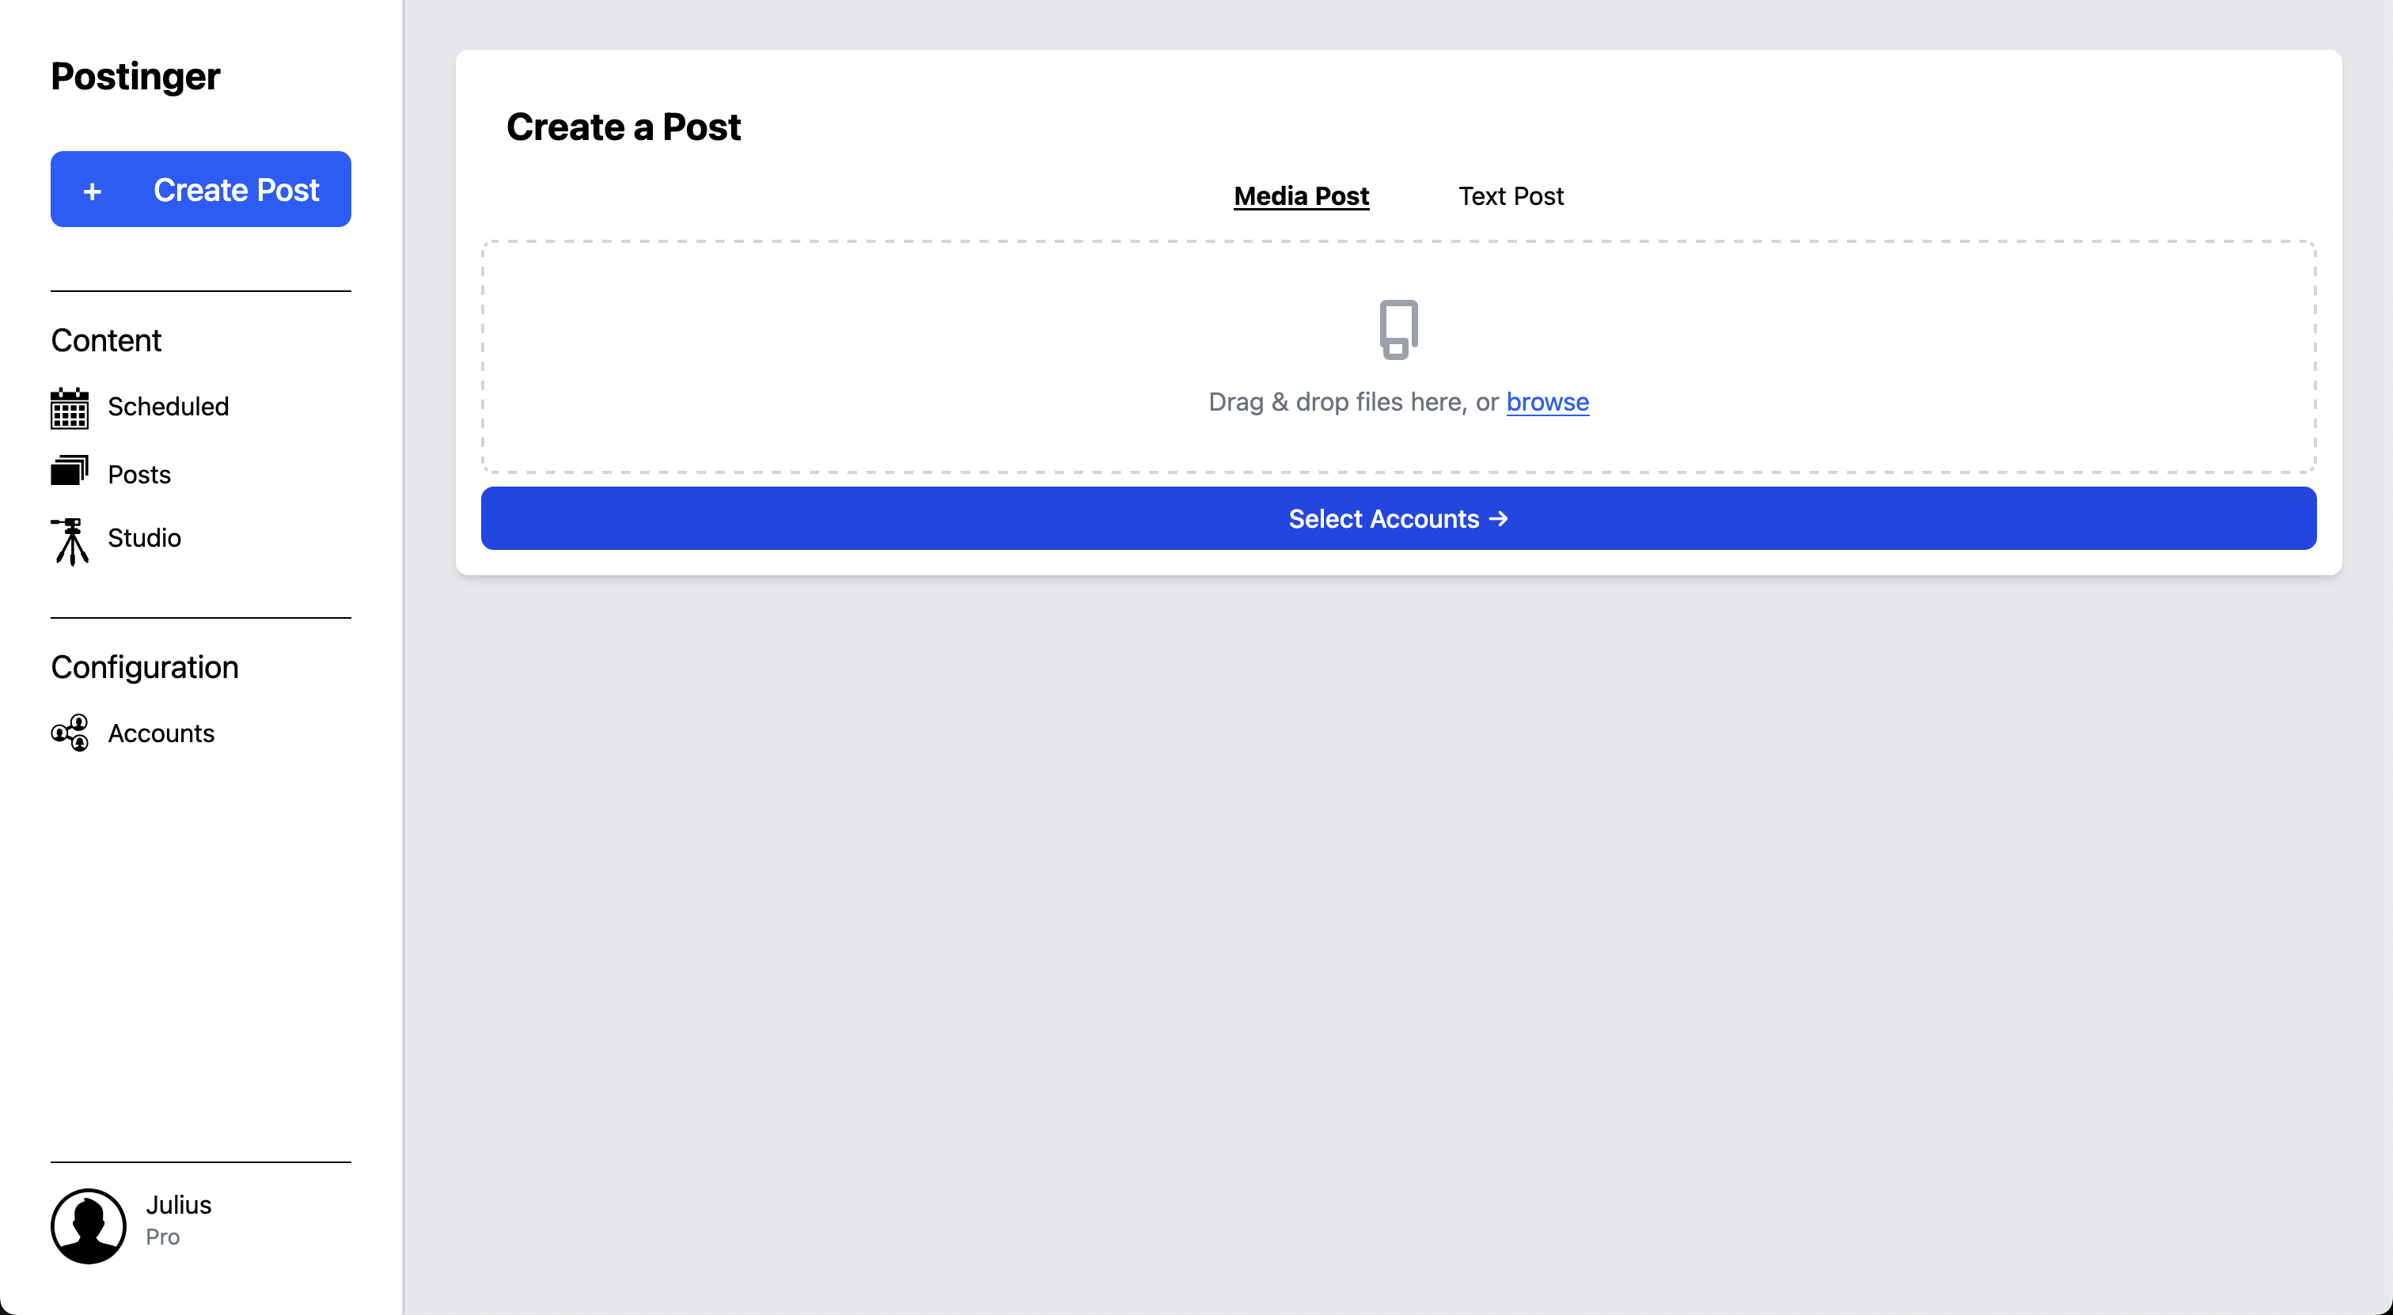This screenshot has width=2393, height=1315.
Task: Click the Scheduled calendar icon
Action: [x=70, y=407]
